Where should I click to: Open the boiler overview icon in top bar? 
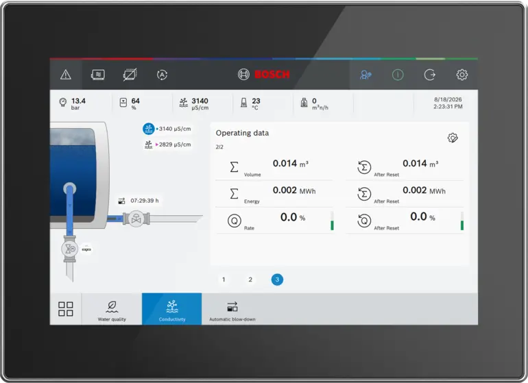tap(97, 75)
